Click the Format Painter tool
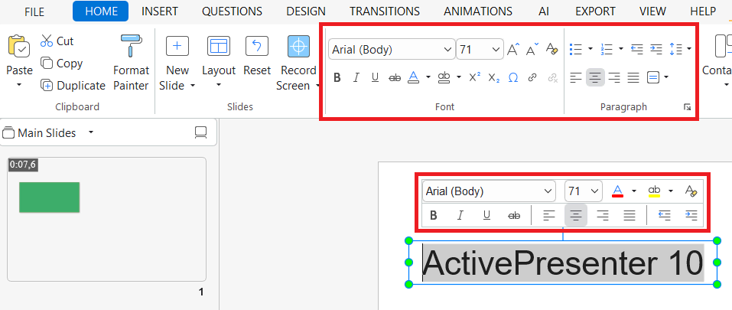The width and height of the screenshot is (732, 310). pos(131,63)
